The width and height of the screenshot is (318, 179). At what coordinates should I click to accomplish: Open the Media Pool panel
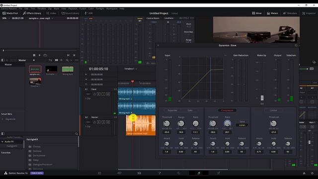[10, 13]
